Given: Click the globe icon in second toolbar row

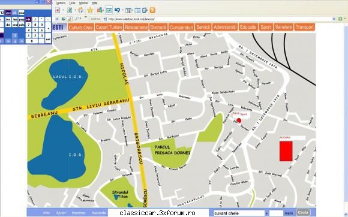Looking at the screenshot, I should [x=64, y=19].
